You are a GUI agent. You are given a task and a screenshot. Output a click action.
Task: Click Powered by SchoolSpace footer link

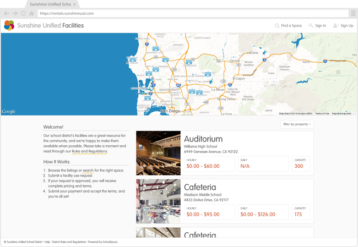[x=103, y=242]
